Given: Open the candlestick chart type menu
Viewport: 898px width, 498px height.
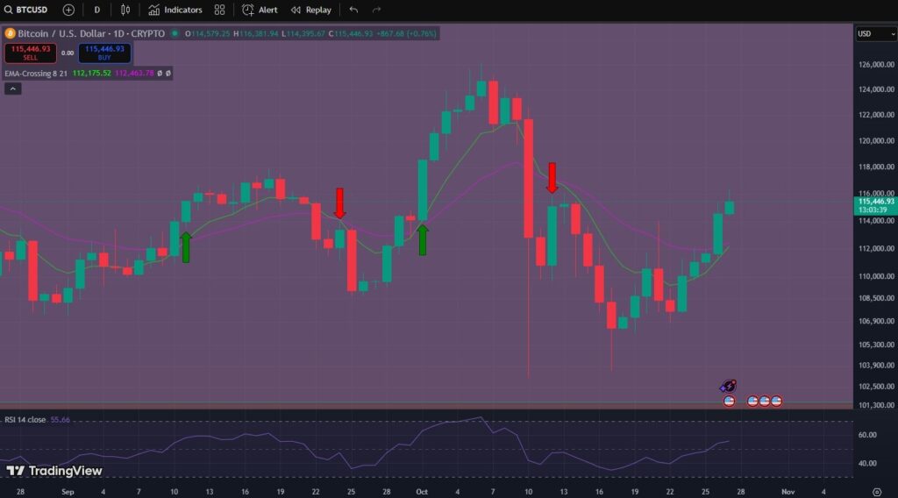Looking at the screenshot, I should (125, 10).
